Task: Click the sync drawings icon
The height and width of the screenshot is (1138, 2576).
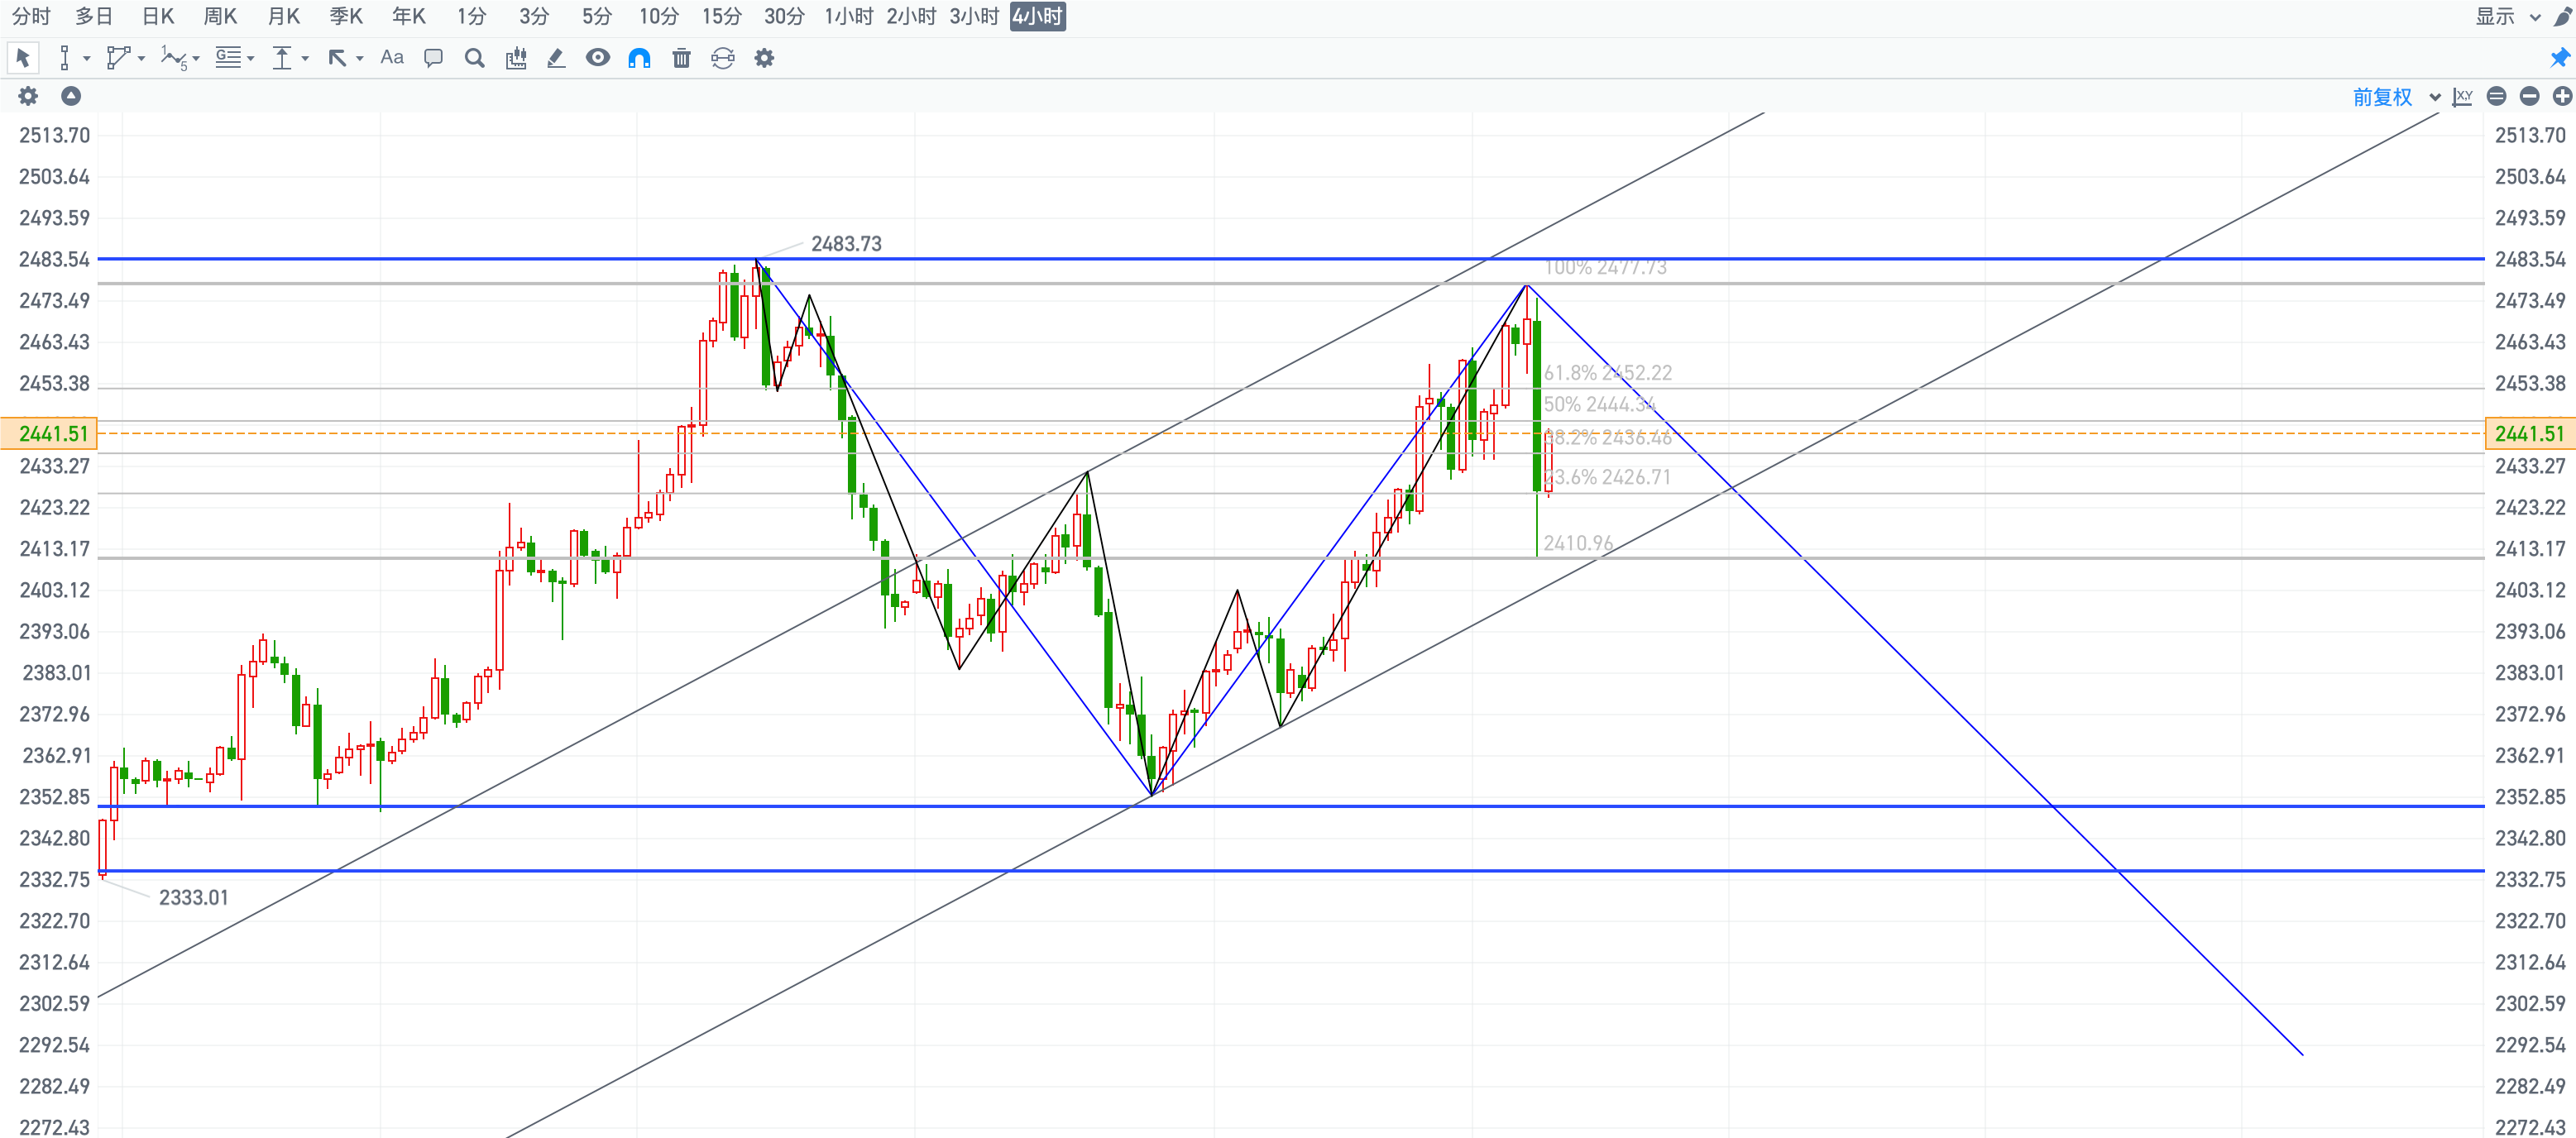Action: (x=723, y=58)
